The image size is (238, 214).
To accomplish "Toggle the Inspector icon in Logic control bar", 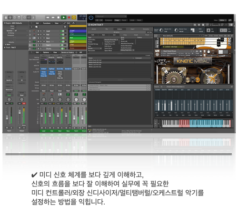I will (x=10, y=18).
